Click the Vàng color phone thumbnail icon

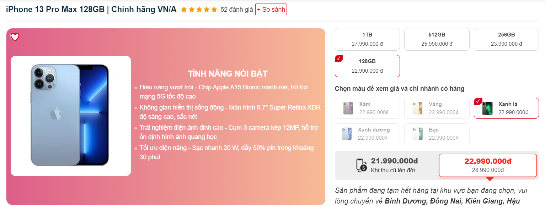click(417, 108)
